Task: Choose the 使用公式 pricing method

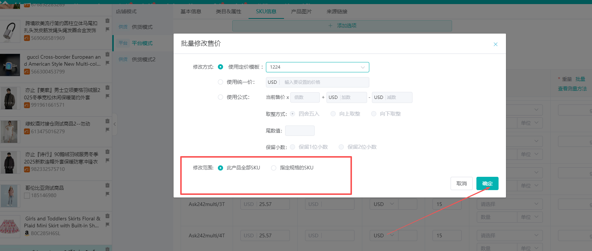Action: coord(220,97)
